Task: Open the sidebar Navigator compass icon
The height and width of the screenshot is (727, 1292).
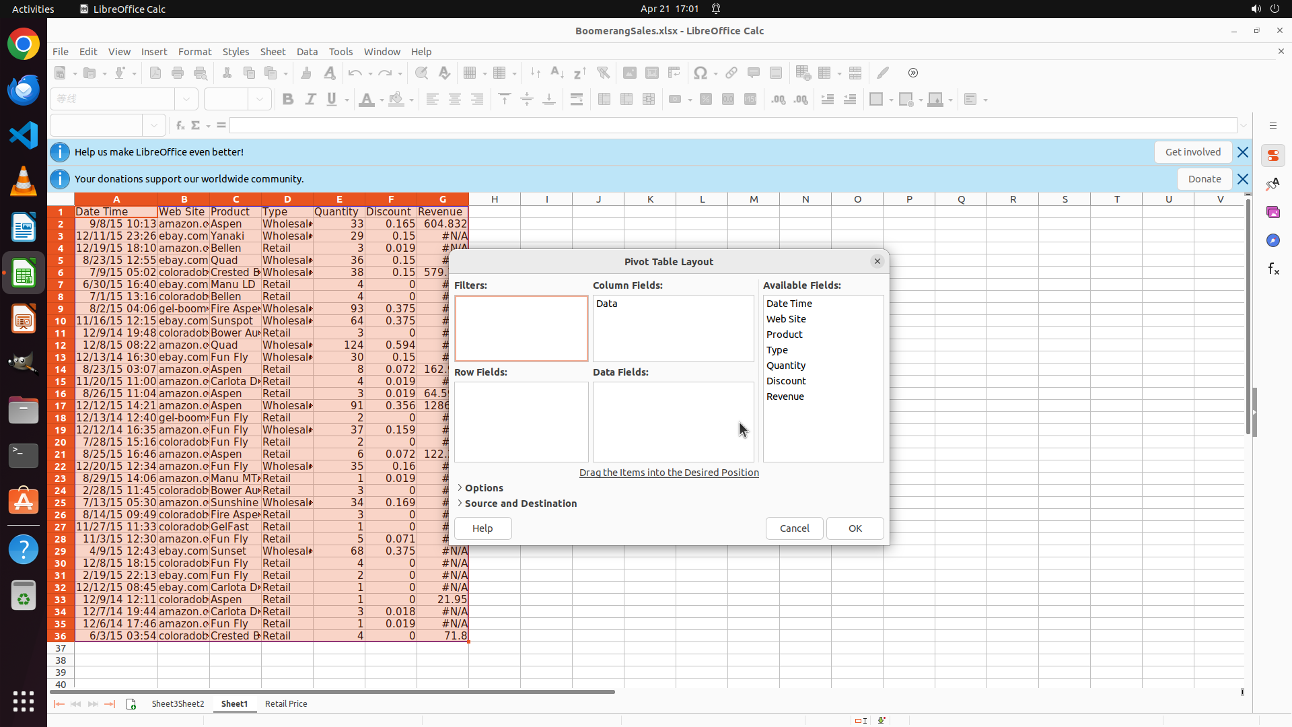Action: [1273, 240]
